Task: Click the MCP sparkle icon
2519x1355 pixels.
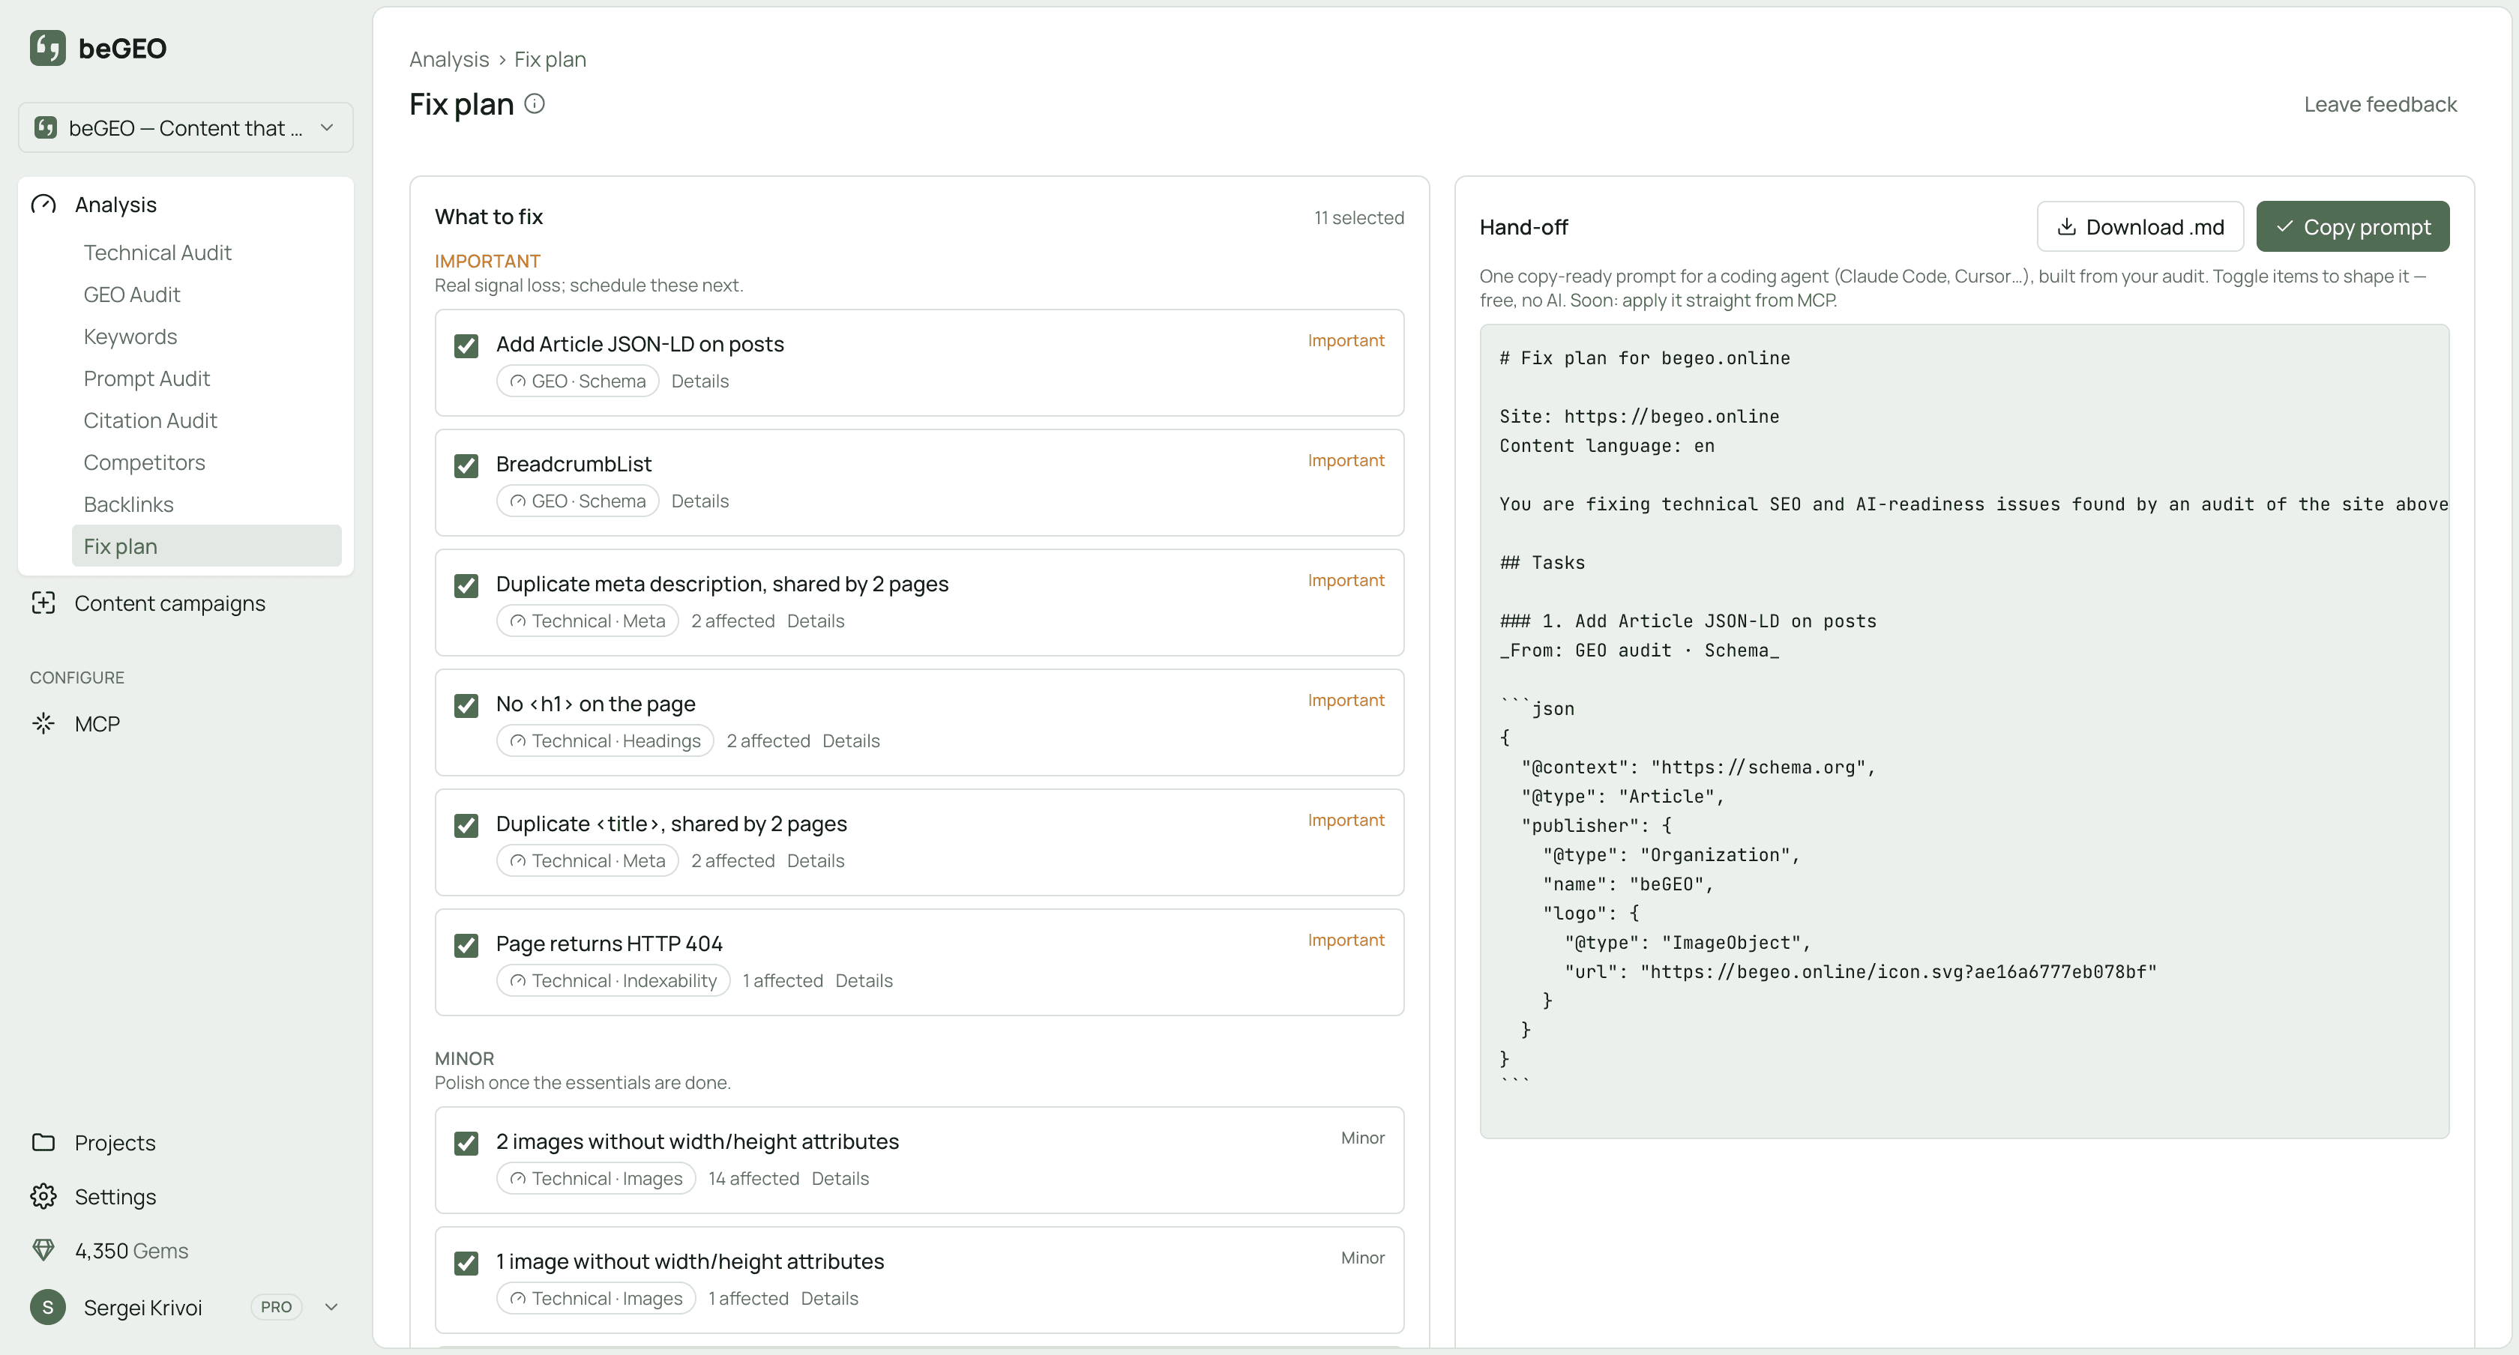Action: coord(44,723)
